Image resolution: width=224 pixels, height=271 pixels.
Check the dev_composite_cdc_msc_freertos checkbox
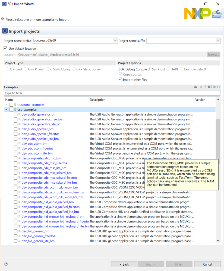pos(15,163)
